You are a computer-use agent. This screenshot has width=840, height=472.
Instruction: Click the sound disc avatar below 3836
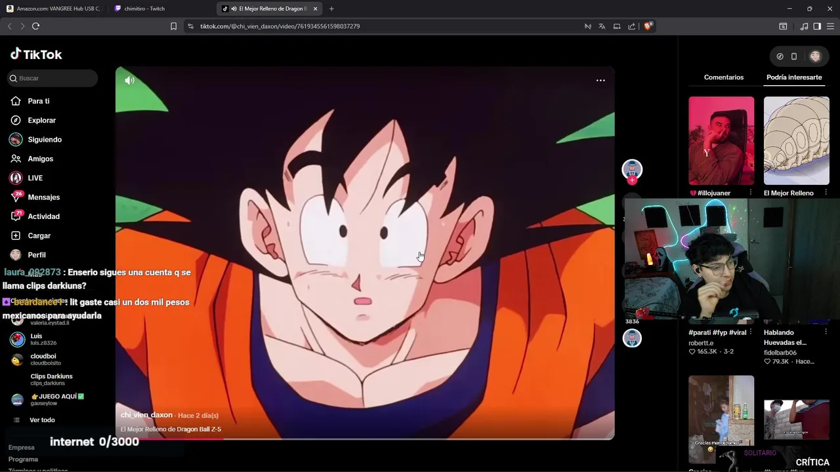pyautogui.click(x=632, y=338)
